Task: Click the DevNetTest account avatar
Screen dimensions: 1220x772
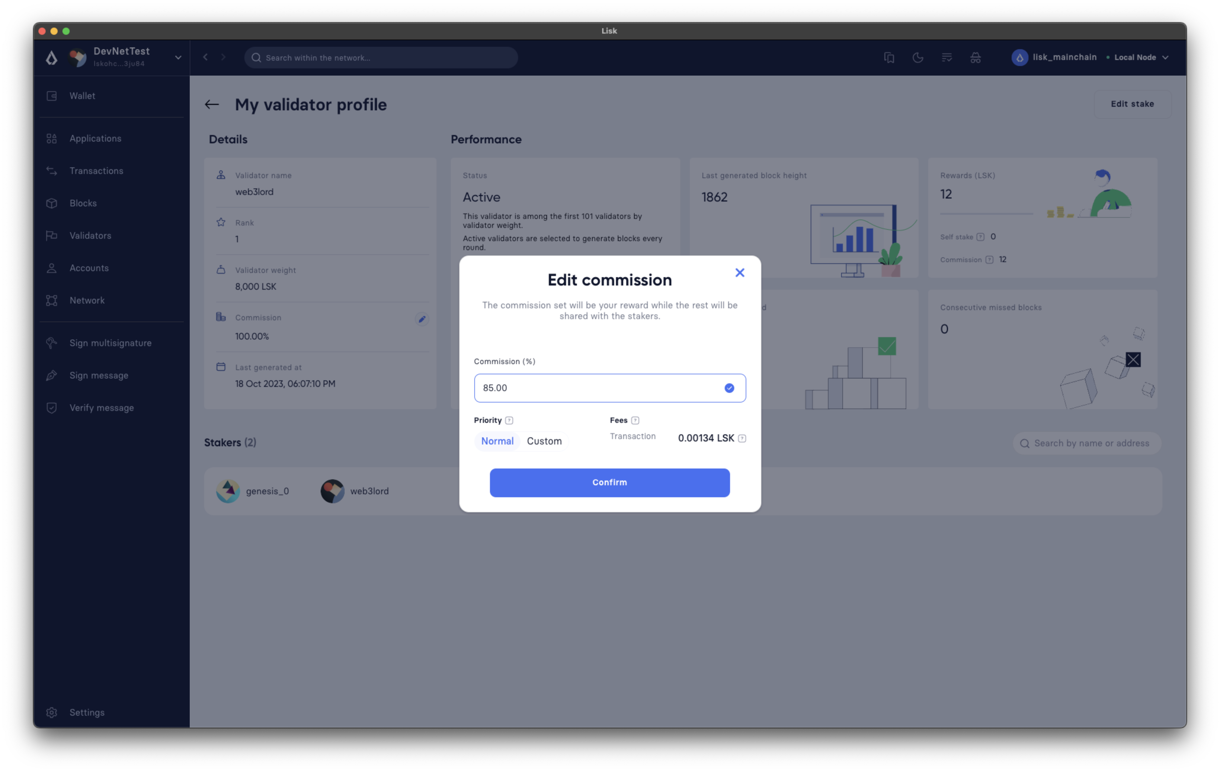Action: tap(78, 58)
